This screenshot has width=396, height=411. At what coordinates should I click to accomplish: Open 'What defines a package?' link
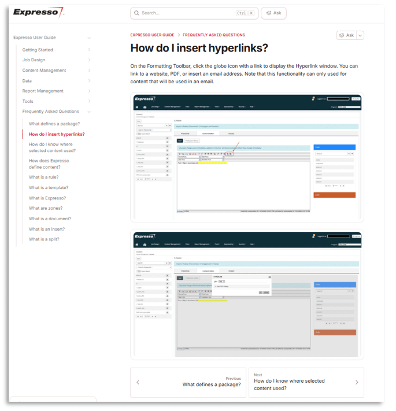(x=54, y=124)
